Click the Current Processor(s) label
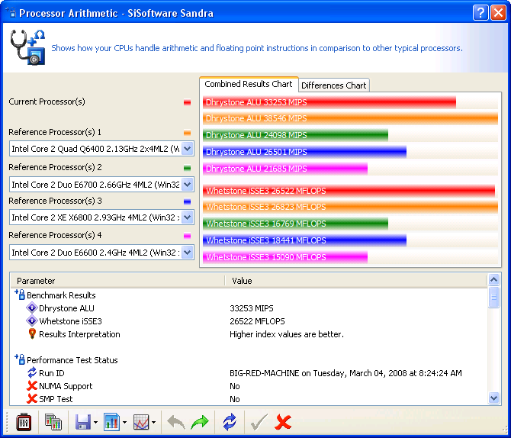 click(x=47, y=101)
